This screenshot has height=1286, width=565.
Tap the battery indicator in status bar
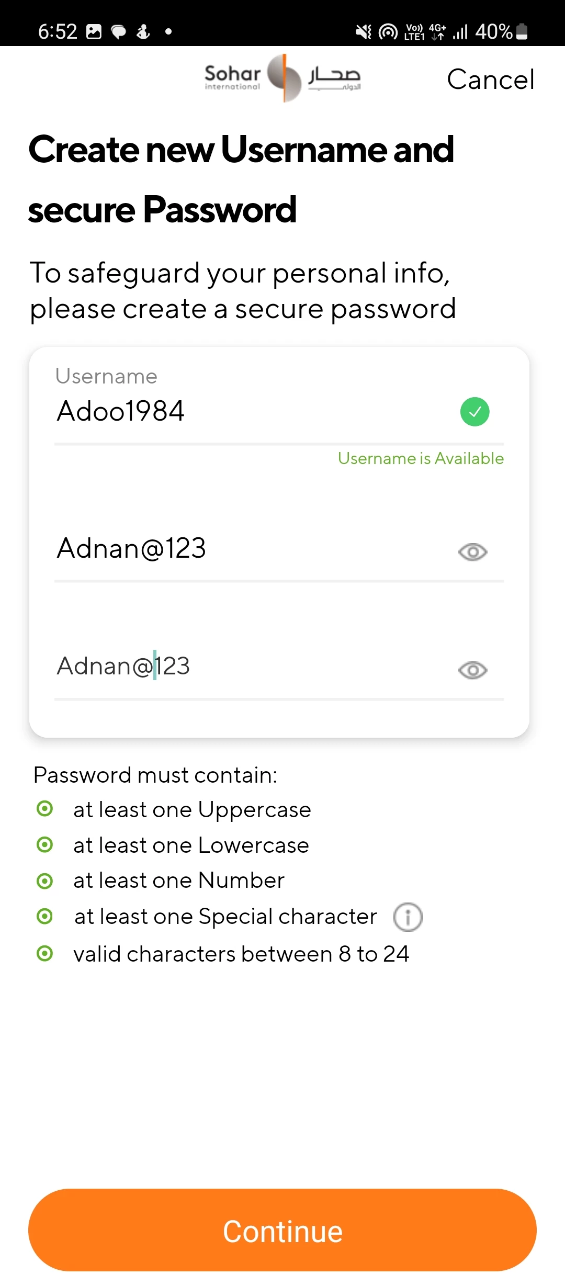pos(522,31)
